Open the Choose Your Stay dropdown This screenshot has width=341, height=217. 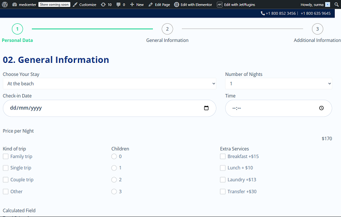(110, 83)
